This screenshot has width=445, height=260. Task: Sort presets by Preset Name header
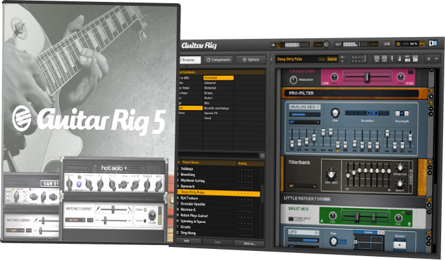(209, 163)
